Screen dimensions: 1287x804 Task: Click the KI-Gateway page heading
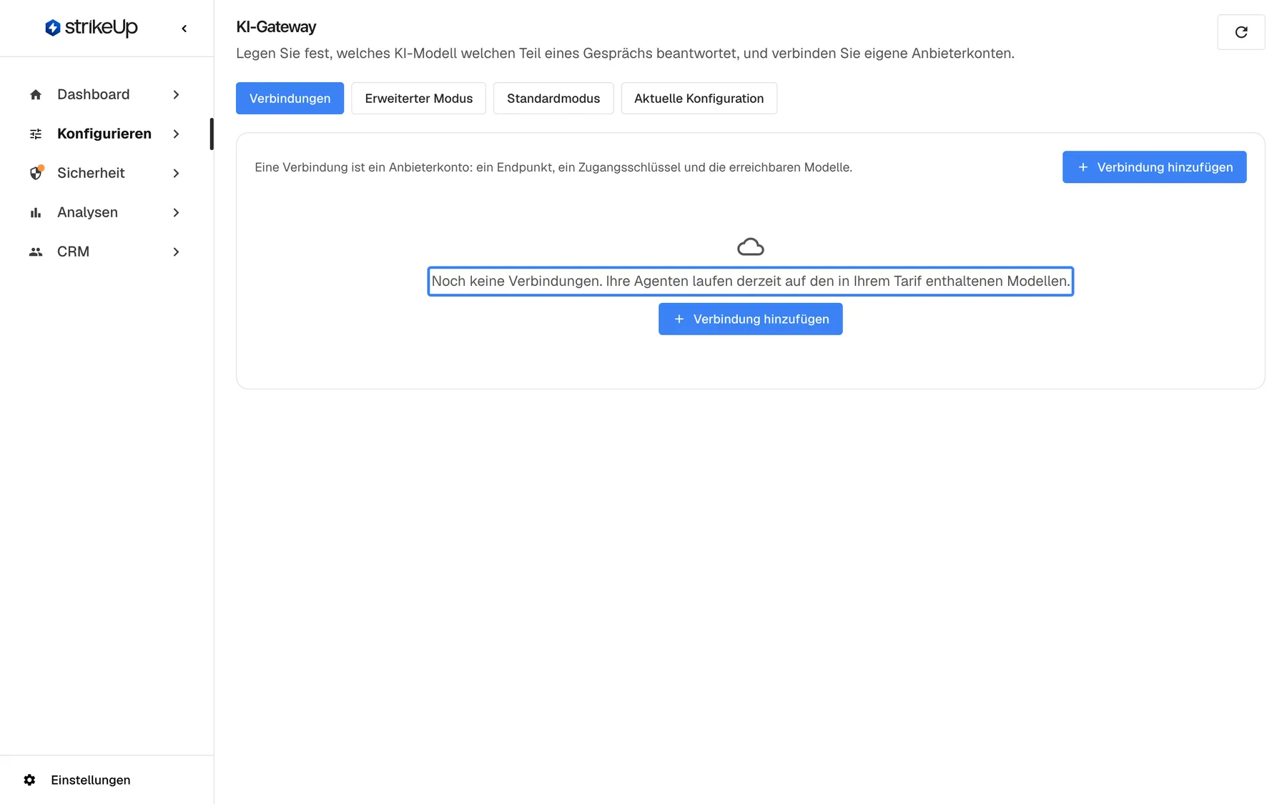(276, 27)
